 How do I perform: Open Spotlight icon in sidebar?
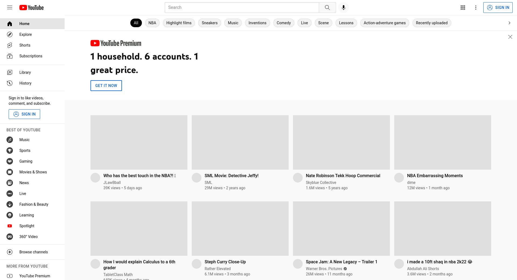click(x=10, y=226)
